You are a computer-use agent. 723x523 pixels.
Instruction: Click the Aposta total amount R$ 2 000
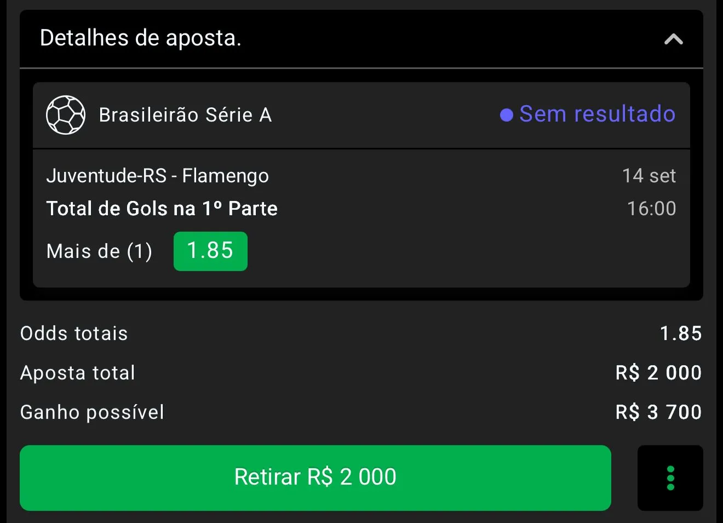(659, 373)
